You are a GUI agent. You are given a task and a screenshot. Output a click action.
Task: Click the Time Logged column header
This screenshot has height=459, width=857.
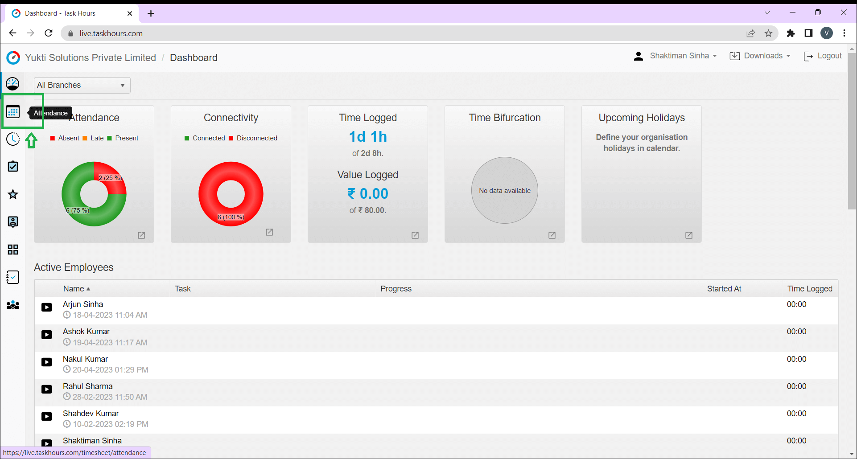(x=810, y=289)
